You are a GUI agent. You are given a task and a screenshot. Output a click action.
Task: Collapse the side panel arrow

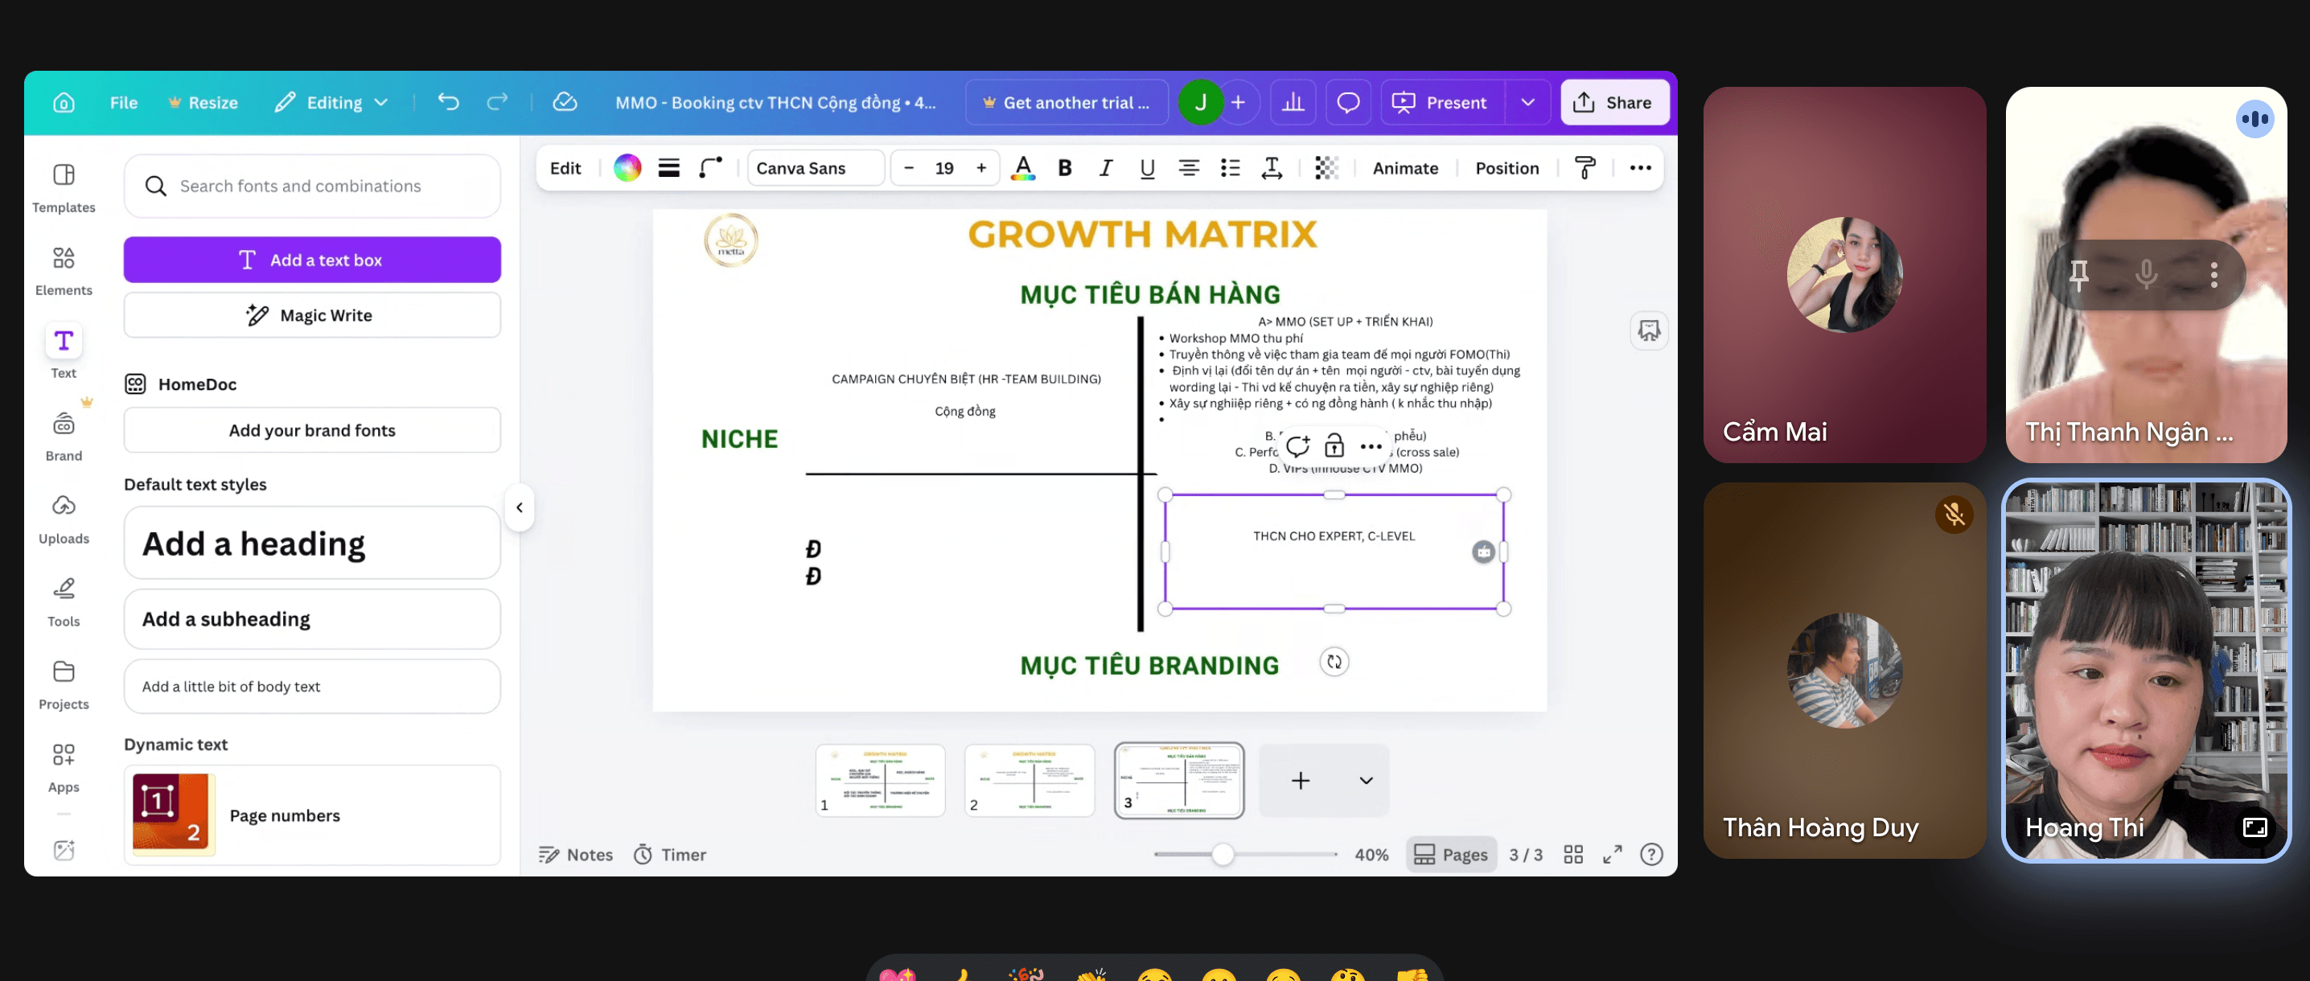[x=520, y=507]
